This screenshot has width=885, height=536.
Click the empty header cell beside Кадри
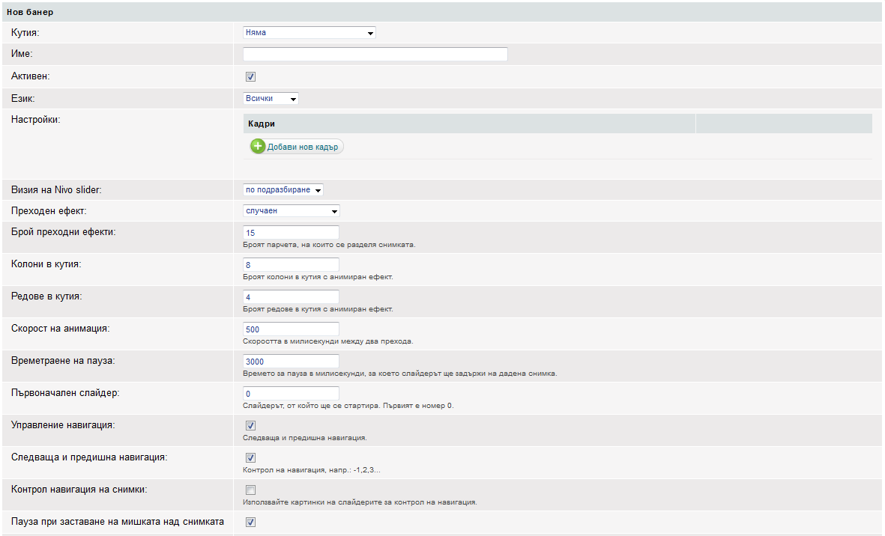[783, 124]
